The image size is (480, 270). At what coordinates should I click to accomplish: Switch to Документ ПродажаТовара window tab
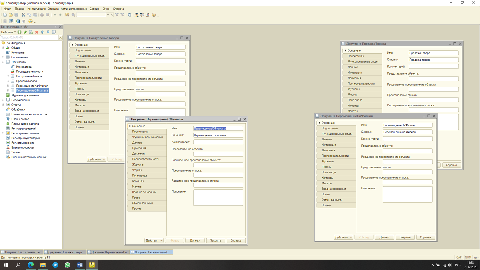point(65,252)
